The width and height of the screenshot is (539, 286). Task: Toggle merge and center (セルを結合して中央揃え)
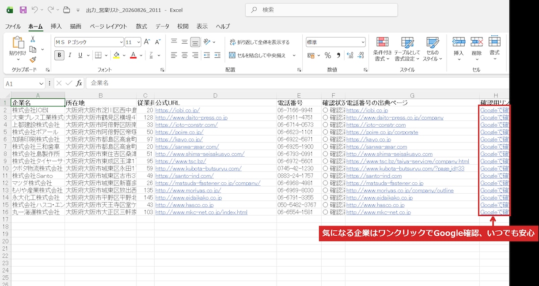(x=258, y=55)
